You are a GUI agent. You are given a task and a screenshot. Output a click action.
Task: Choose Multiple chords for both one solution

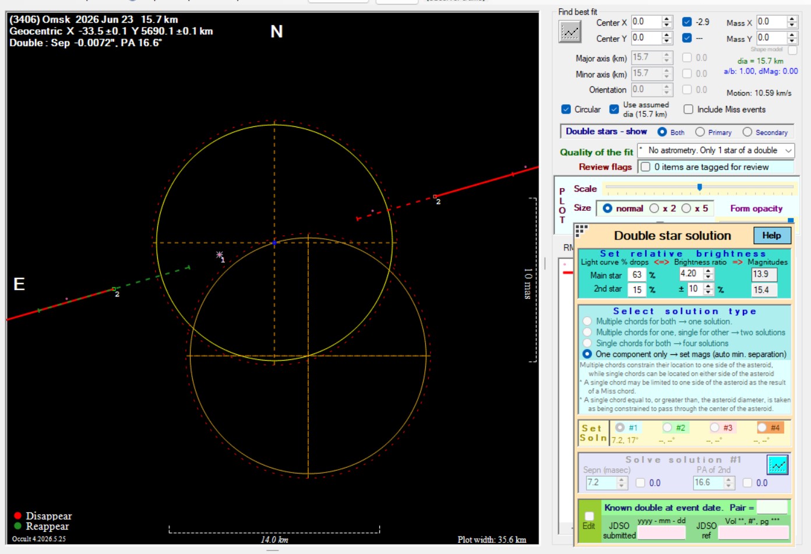coord(587,322)
